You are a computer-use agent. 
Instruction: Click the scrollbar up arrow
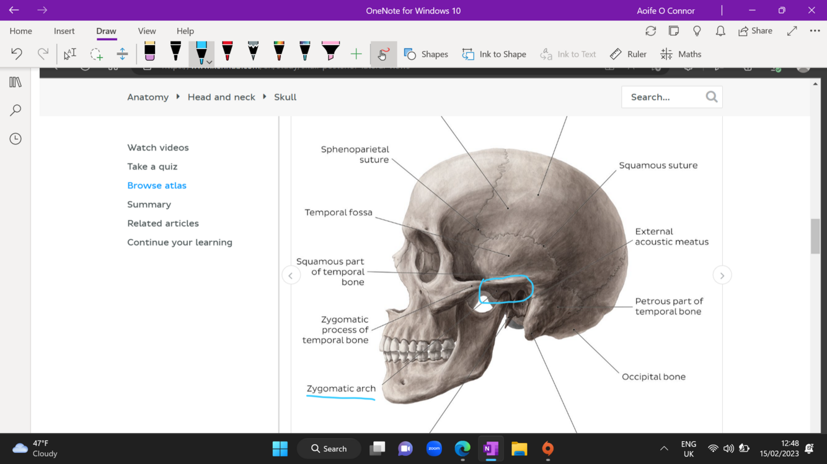pos(815,84)
